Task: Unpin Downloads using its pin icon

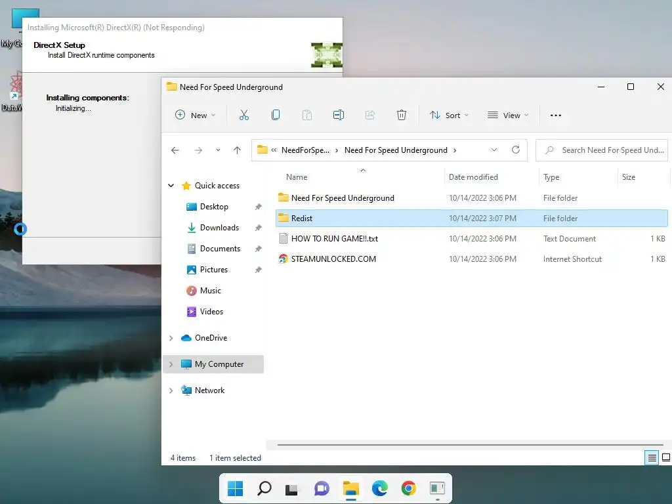Action: click(x=258, y=228)
